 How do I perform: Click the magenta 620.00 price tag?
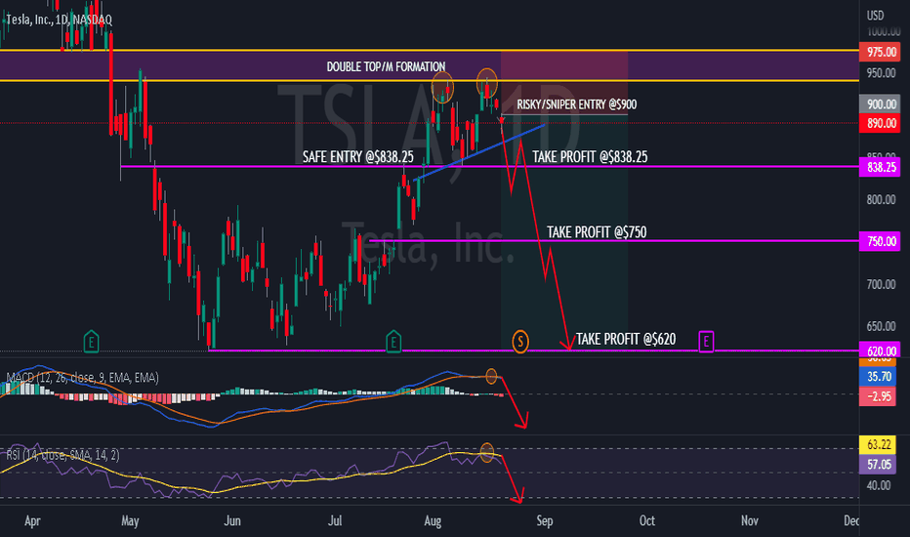(880, 351)
